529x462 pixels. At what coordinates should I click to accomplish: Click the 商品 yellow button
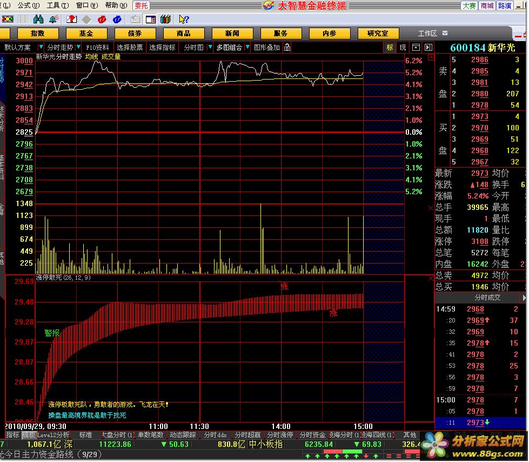point(184,34)
